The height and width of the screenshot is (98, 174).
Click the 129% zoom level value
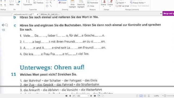pos(156,96)
